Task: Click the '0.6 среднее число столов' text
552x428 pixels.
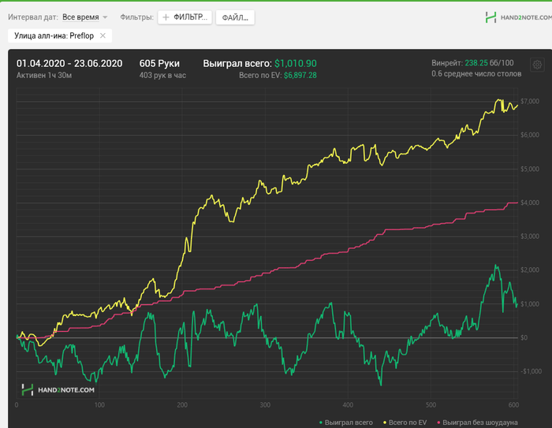Action: 476,74
